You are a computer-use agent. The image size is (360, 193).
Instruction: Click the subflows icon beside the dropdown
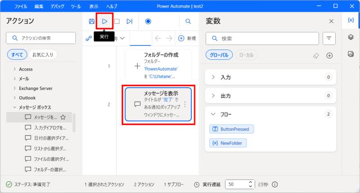point(89,38)
